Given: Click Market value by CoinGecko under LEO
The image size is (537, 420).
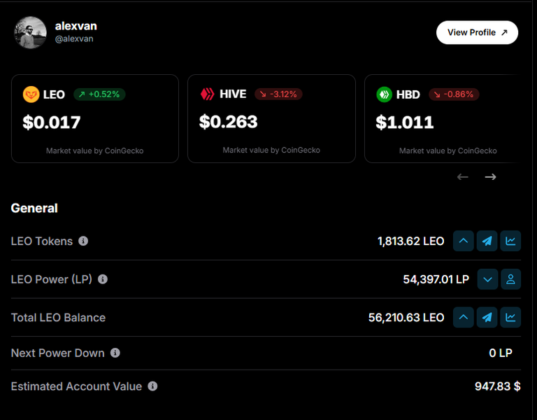Looking at the screenshot, I should (x=95, y=151).
